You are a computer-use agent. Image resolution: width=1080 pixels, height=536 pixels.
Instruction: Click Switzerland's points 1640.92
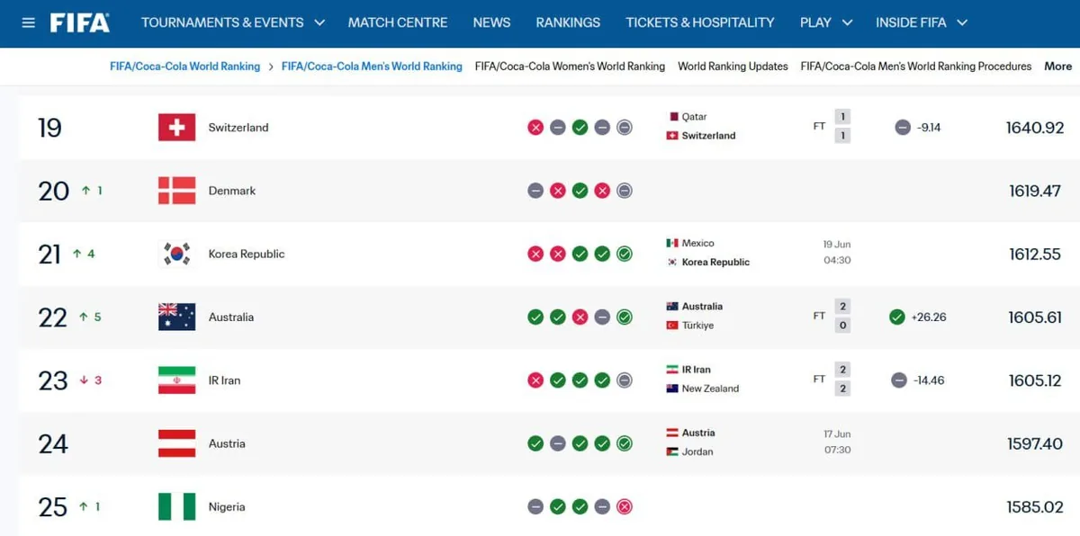(1035, 128)
